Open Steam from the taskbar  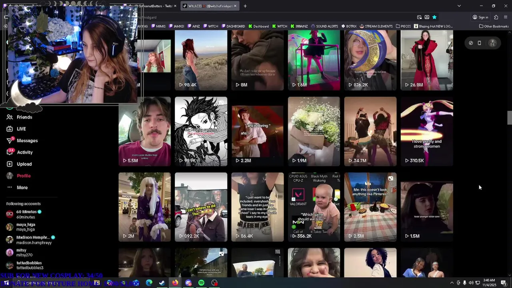[x=162, y=283]
